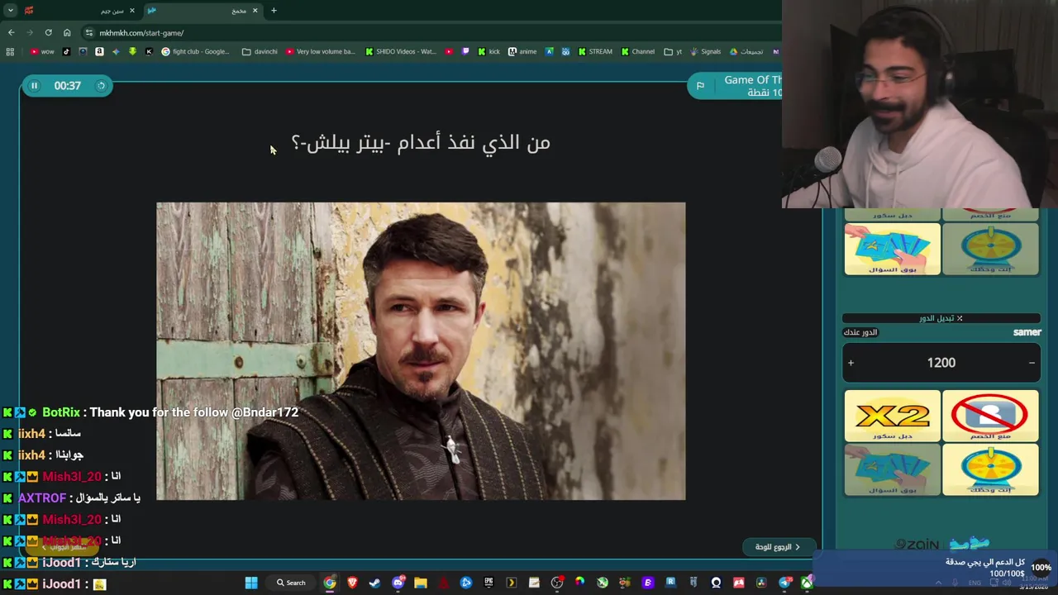Open Chrome from the taskbar
This screenshot has width=1058, height=595.
(x=330, y=583)
